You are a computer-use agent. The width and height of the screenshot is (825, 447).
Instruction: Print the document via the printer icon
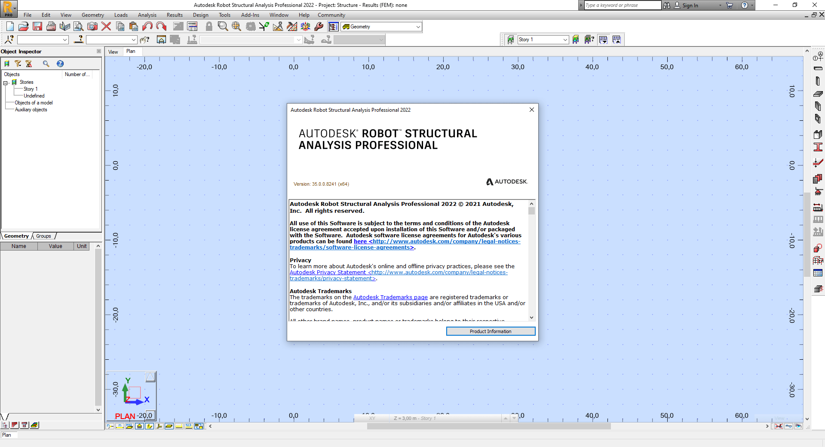pyautogui.click(x=51, y=27)
